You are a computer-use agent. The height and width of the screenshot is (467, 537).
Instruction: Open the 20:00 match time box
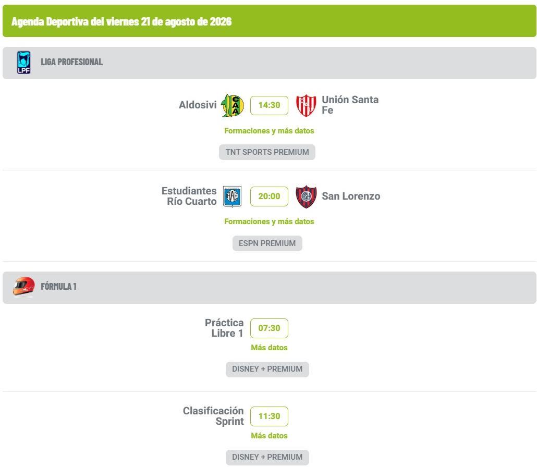pyautogui.click(x=269, y=196)
